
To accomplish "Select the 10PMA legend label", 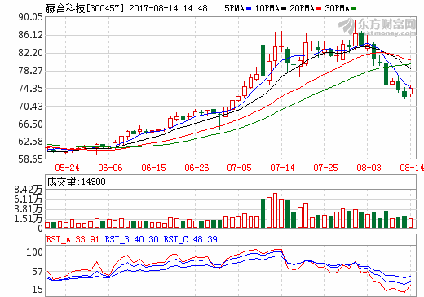I will coord(267,8).
